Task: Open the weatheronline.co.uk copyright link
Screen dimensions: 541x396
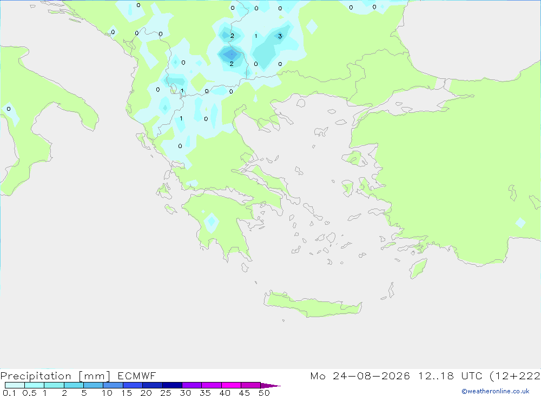Action: pos(496,391)
